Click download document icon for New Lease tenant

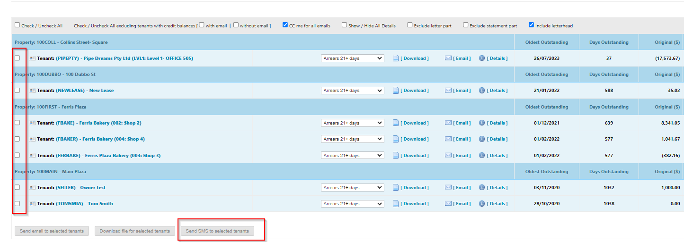(396, 91)
